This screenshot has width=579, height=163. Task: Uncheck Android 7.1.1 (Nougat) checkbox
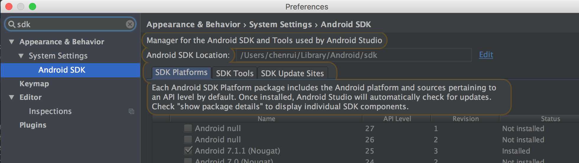188,151
